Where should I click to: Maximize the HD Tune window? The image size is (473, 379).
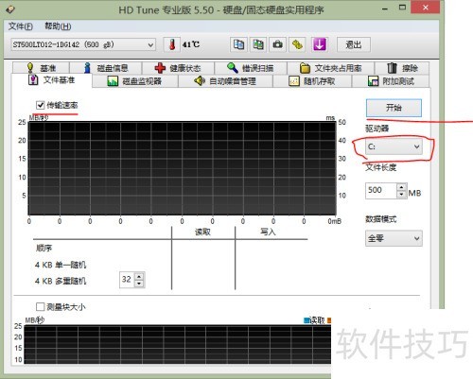(402, 8)
